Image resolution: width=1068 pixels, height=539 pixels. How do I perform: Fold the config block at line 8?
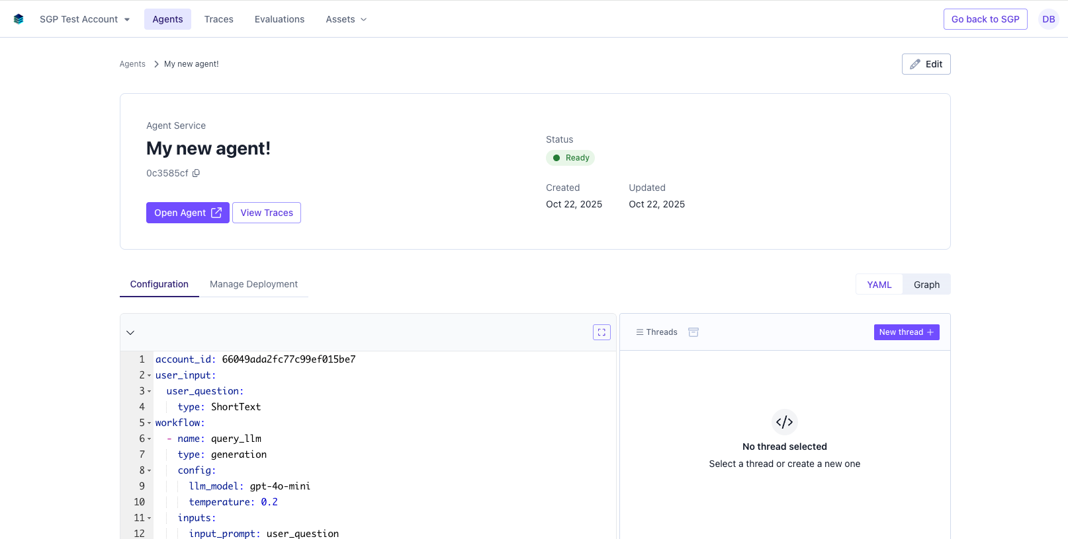pos(149,471)
